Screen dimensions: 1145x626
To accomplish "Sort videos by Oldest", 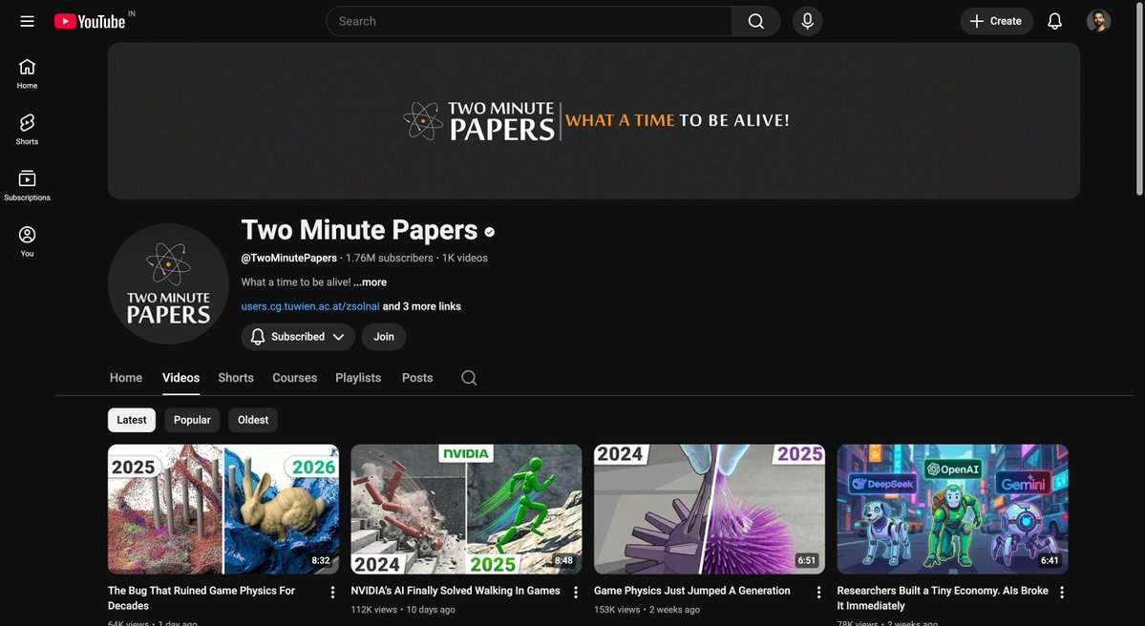I will (x=253, y=420).
